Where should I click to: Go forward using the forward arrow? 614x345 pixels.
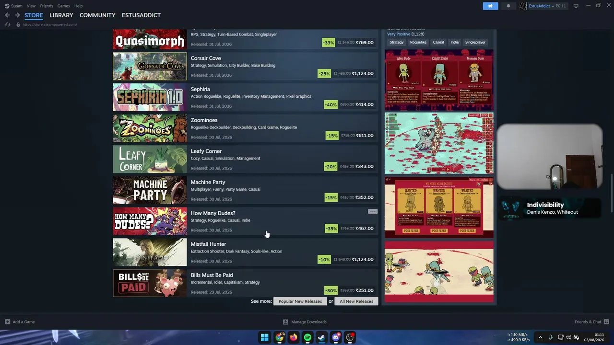click(17, 15)
